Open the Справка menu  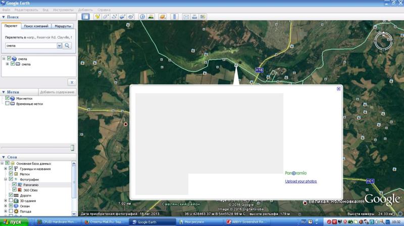click(x=104, y=10)
